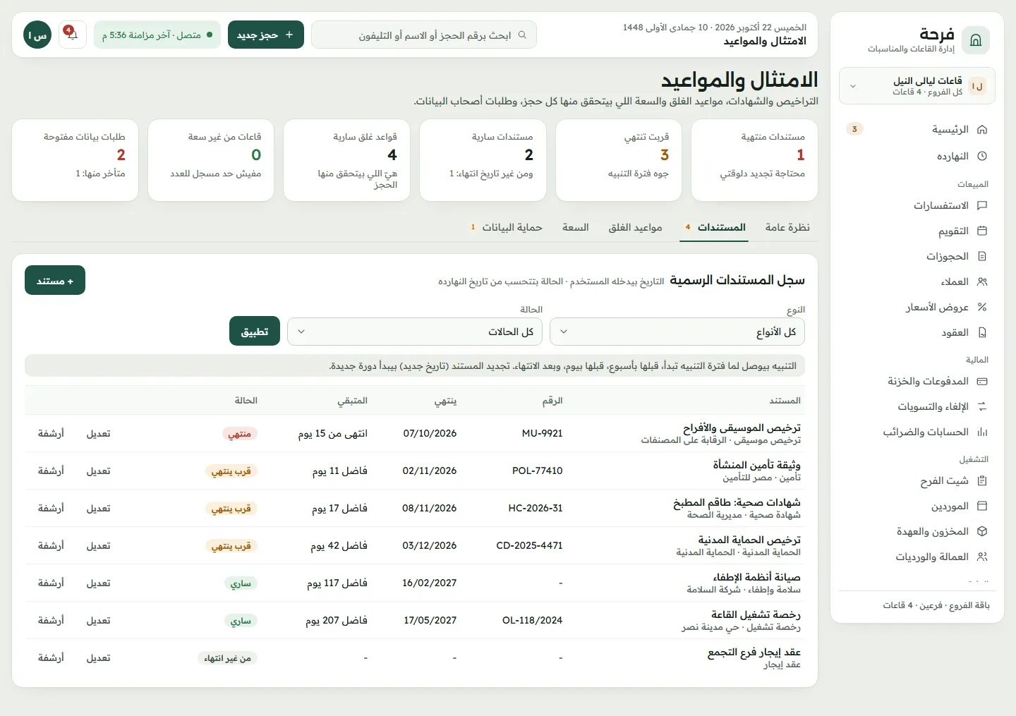Click the التقويم calendar icon

[981, 231]
